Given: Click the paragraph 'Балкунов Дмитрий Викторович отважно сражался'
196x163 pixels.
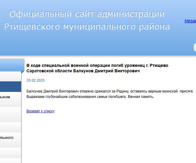Looking at the screenshot, I should pos(110,91).
